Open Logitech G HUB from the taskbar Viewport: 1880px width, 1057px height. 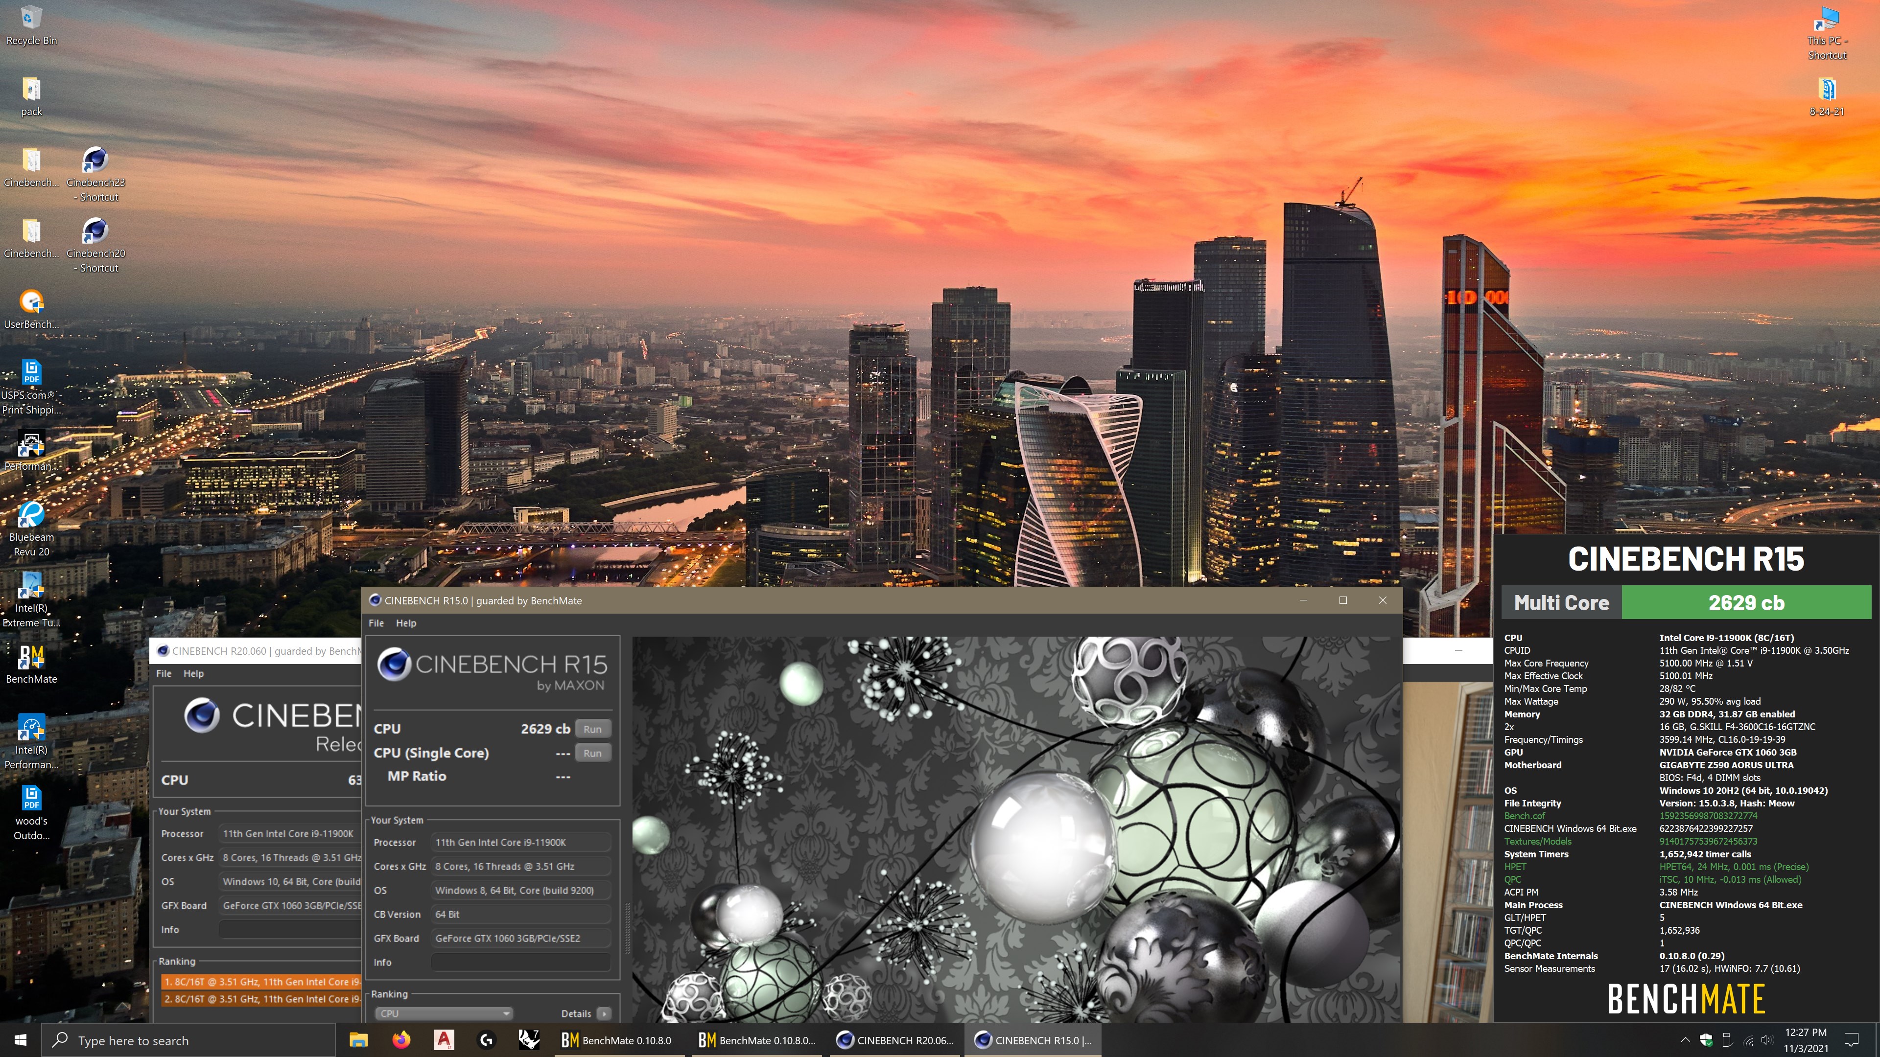point(487,1039)
